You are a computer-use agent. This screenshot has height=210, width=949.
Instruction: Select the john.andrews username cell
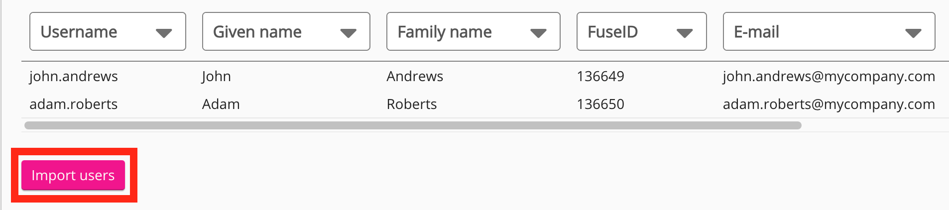(x=74, y=77)
